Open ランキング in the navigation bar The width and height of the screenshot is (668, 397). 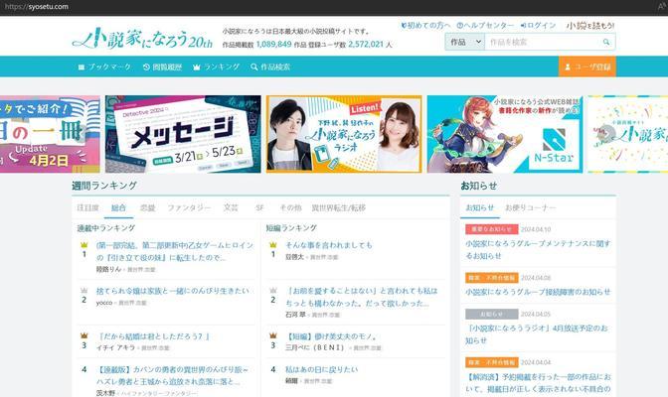point(216,66)
